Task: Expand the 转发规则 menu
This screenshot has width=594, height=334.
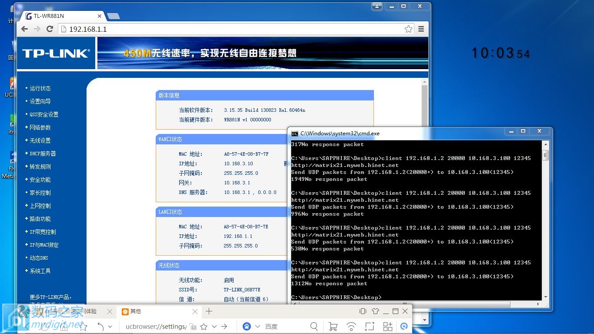Action: [x=40, y=167]
